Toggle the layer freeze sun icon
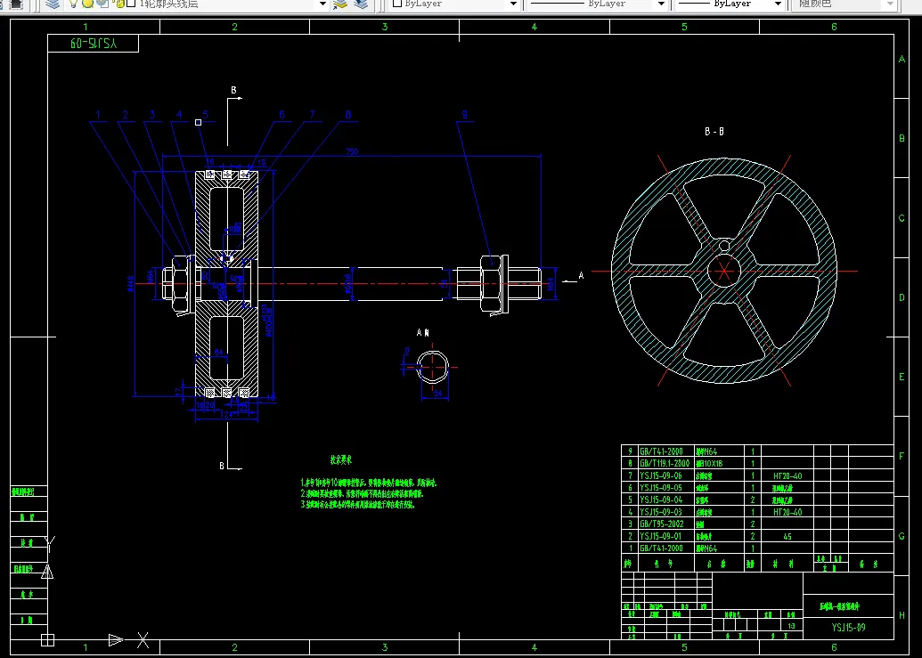The image size is (922, 658). [x=87, y=4]
